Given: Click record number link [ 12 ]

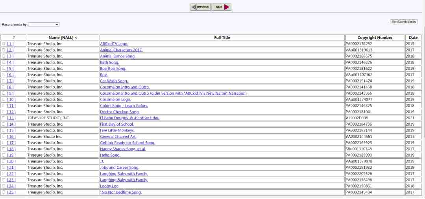Looking at the screenshot, I should tap(11, 112).
